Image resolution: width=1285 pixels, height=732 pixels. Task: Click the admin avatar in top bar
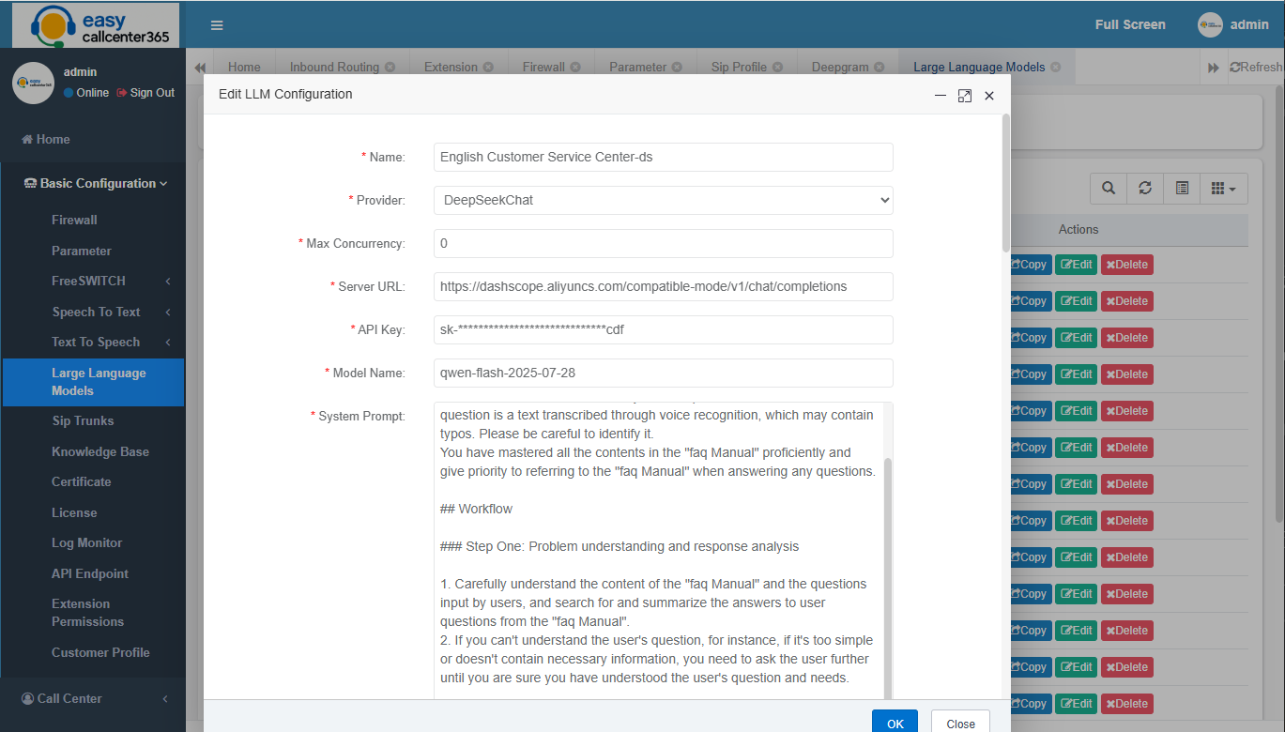tap(1211, 25)
